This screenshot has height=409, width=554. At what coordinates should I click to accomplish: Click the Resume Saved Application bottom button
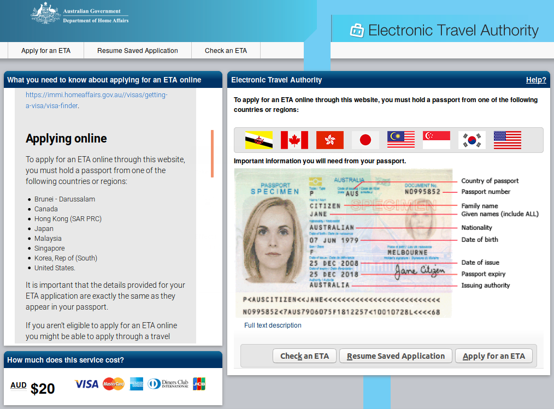[396, 356]
